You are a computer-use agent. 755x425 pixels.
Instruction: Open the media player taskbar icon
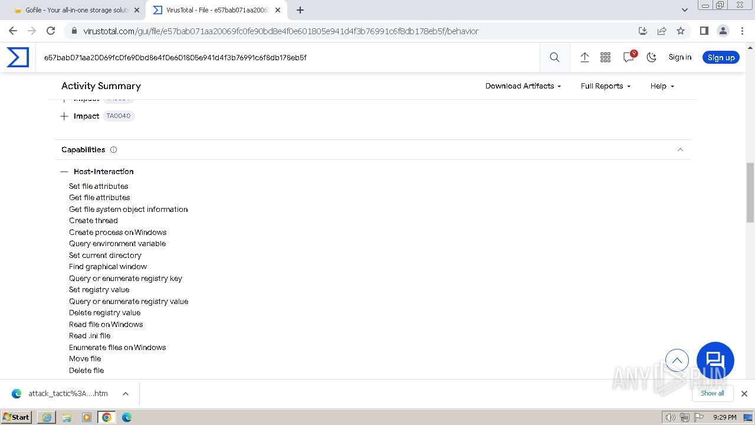coord(87,417)
